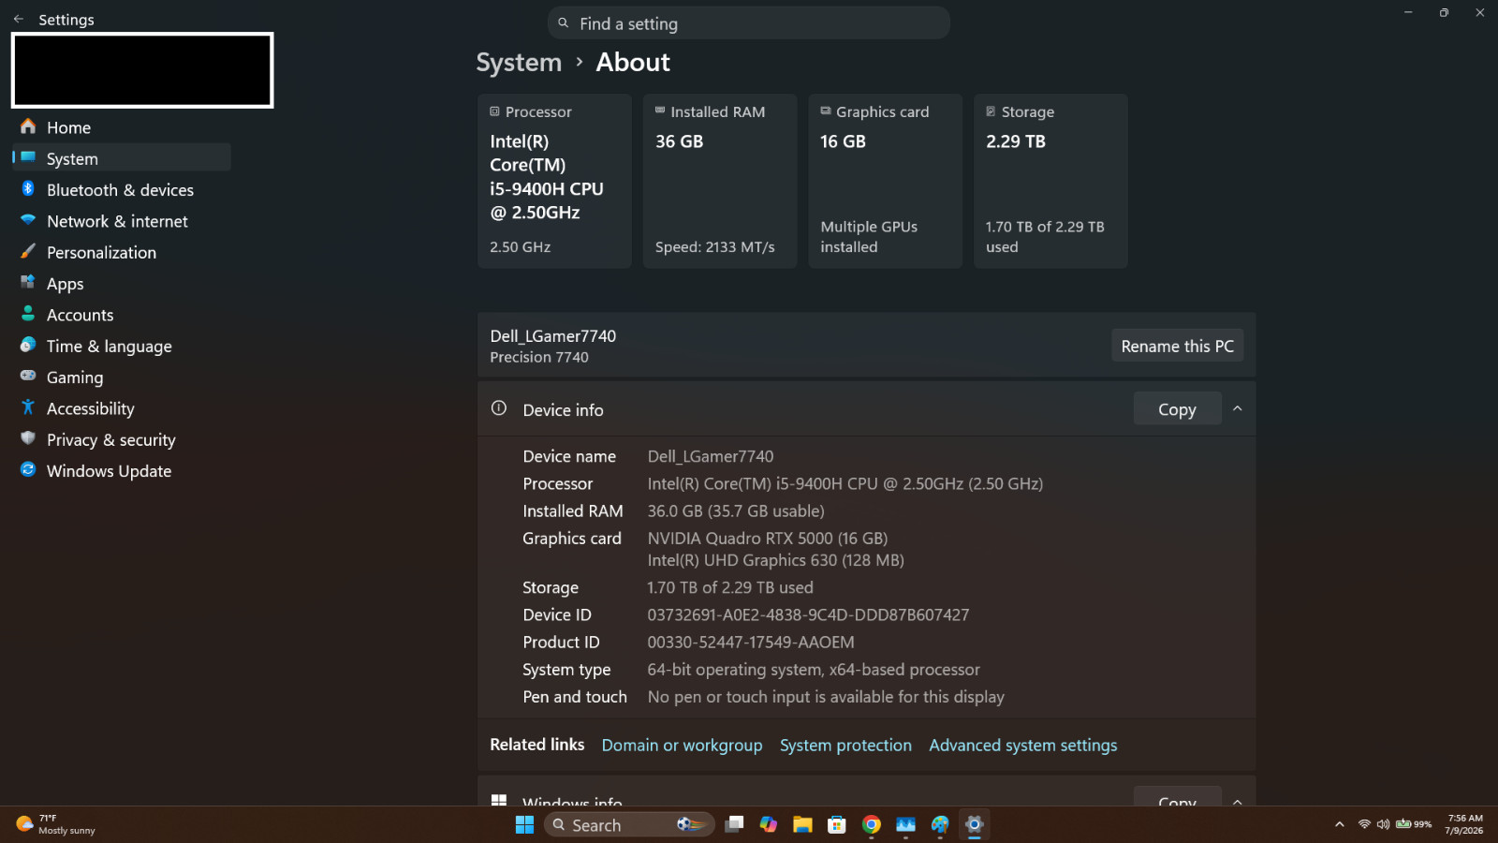Viewport: 1498px width, 843px height.
Task: Click the Device info circle icon
Action: coord(499,408)
